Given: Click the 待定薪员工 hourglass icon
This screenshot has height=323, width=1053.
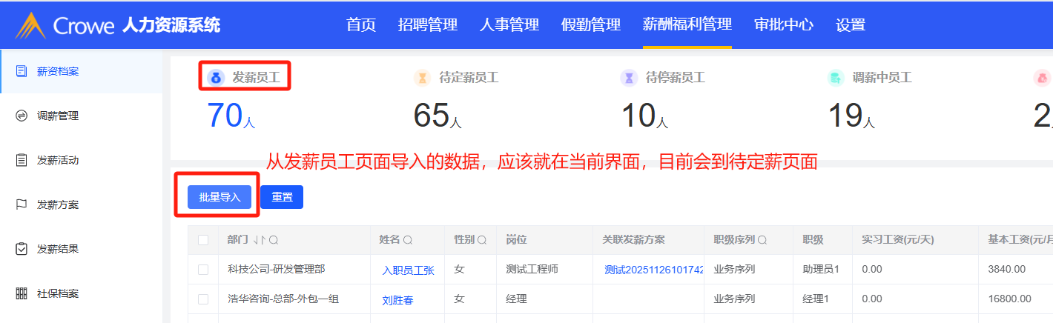Looking at the screenshot, I should pyautogui.click(x=423, y=77).
